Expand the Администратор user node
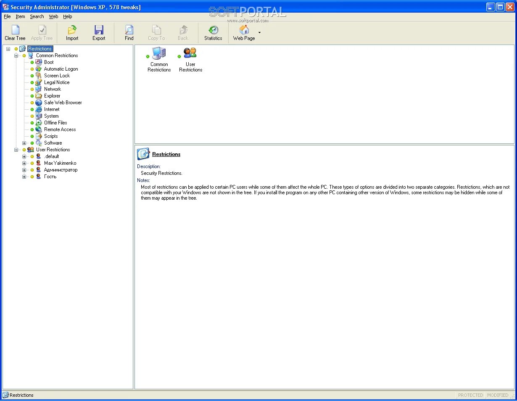The height and width of the screenshot is (401, 517). coord(24,170)
